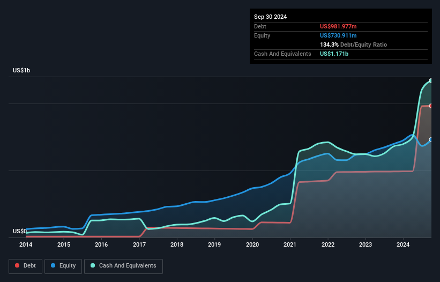Click the blue Equity legend dot

[x=53, y=265]
